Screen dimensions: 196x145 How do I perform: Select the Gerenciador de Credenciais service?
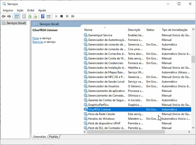[x=106, y=63]
